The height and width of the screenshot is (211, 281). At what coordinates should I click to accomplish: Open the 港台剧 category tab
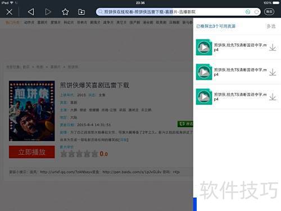[x=148, y=23]
